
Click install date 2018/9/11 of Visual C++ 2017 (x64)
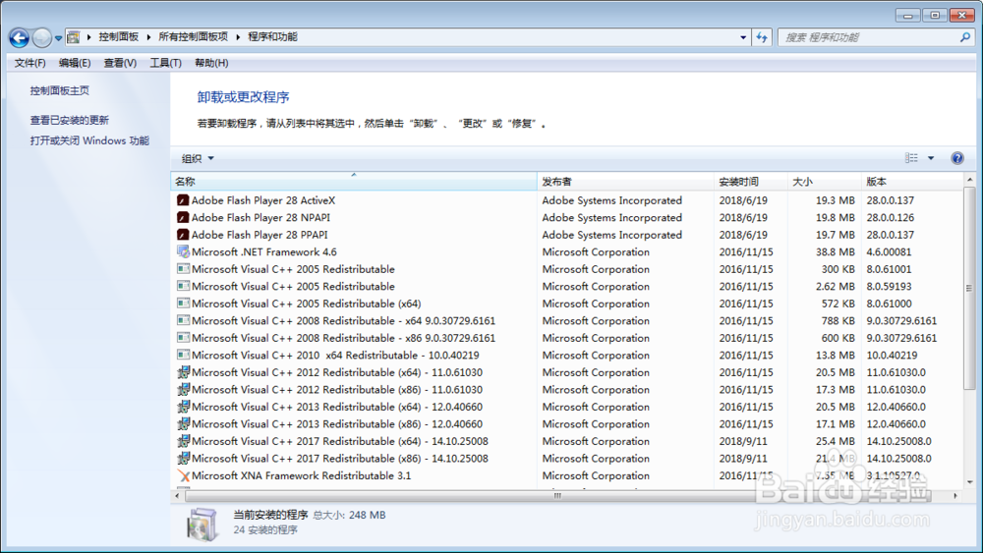[x=743, y=442]
